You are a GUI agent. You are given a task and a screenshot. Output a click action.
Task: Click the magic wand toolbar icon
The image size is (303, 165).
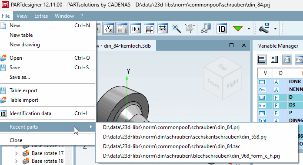tap(176, 29)
